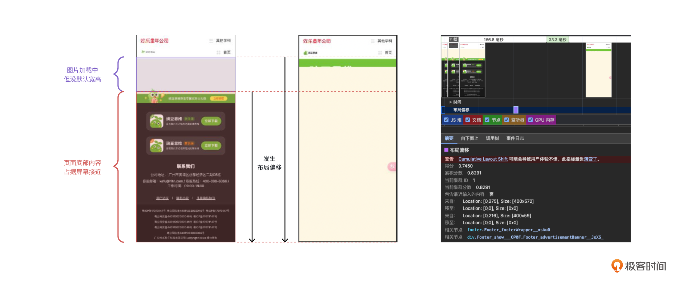Click the grid icon beside 首页 in left phone
The height and width of the screenshot is (281, 682).
[x=219, y=52]
